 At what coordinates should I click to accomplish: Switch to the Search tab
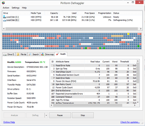click(x=34, y=54)
